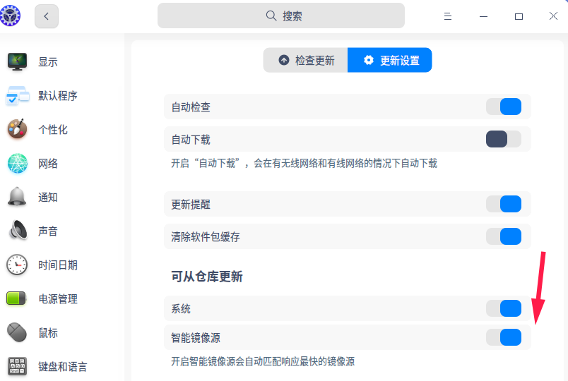Open the 键盘和语言 keyboard icon
The image size is (568, 381).
17,366
